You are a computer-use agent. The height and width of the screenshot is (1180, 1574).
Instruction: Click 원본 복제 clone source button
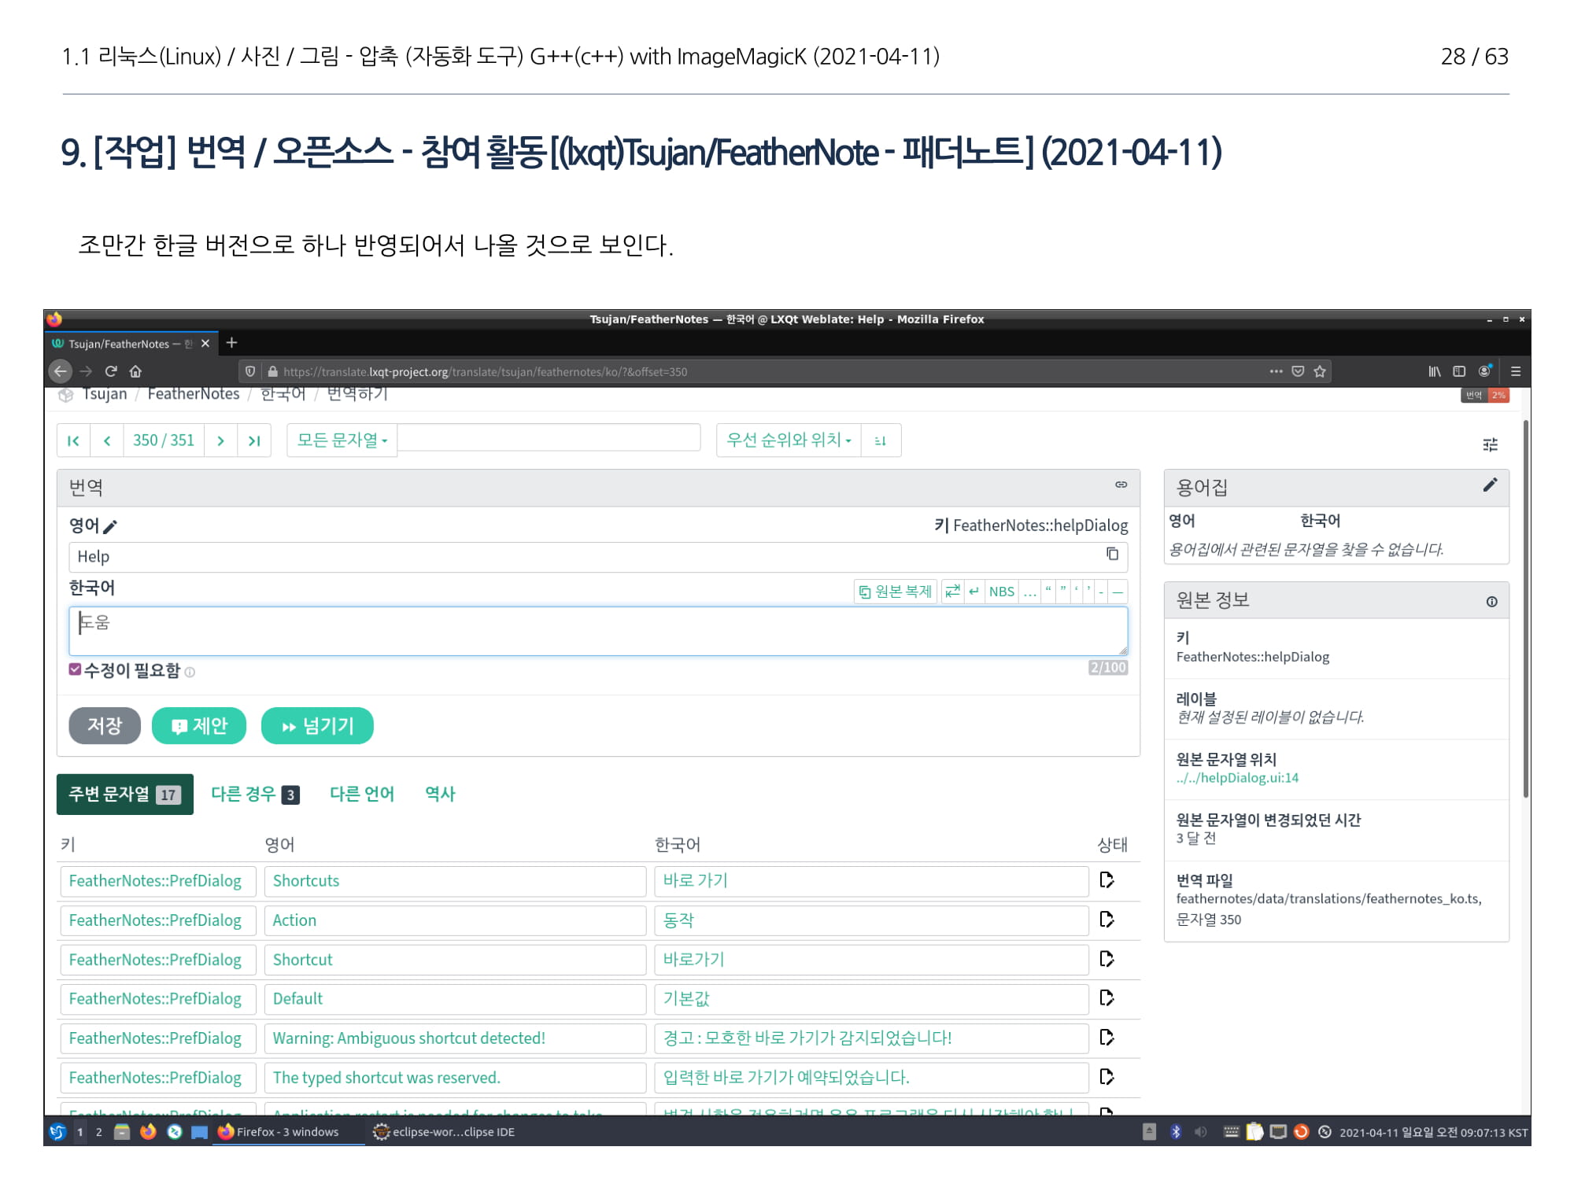coord(895,592)
